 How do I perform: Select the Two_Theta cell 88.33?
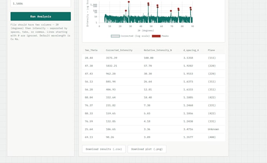89,113
